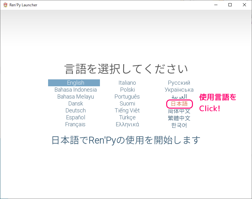Select Polski language
This screenshot has height=199, width=252.
128,90
